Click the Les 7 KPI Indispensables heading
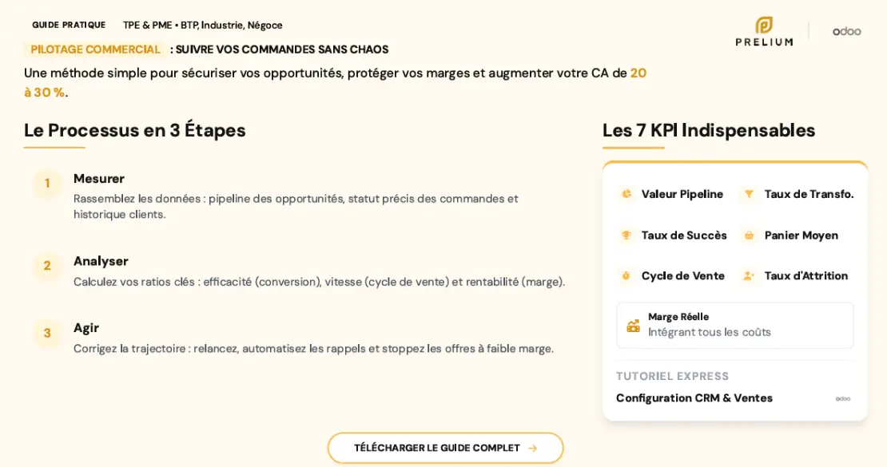This screenshot has height=467, width=887. tap(708, 130)
